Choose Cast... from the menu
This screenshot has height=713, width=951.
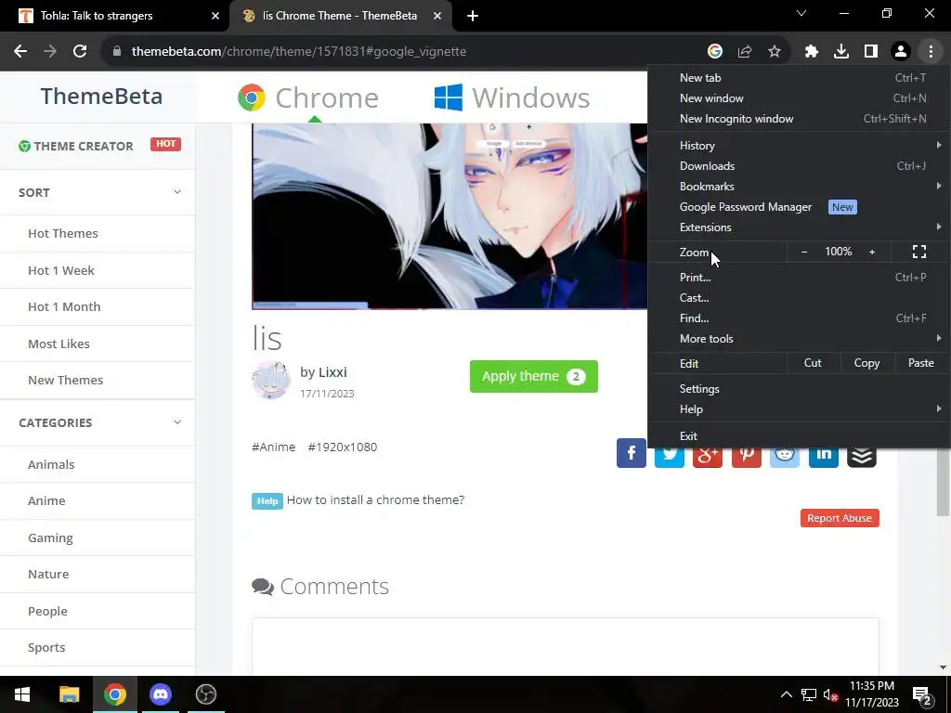point(800,298)
